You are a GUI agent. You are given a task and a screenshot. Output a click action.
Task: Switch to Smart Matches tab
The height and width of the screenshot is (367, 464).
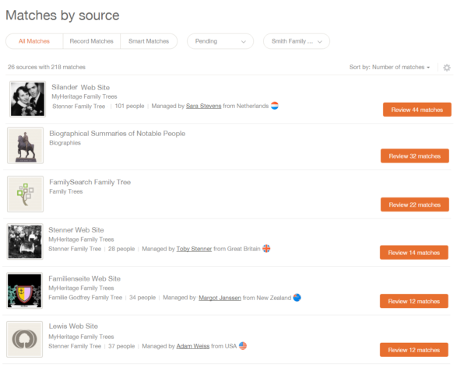[x=149, y=41]
